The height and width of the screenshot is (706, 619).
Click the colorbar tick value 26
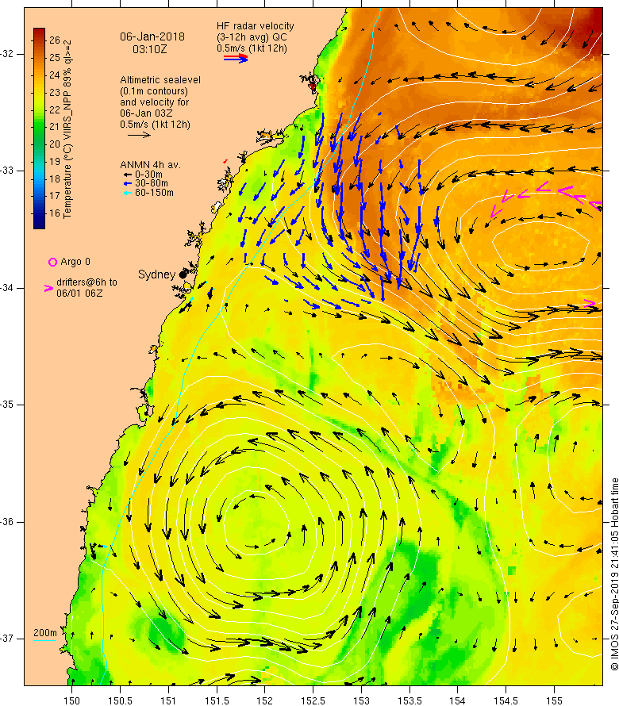click(55, 40)
